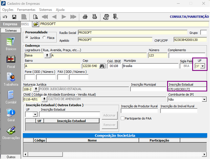Click the Município field with Brasília

click(150, 66)
